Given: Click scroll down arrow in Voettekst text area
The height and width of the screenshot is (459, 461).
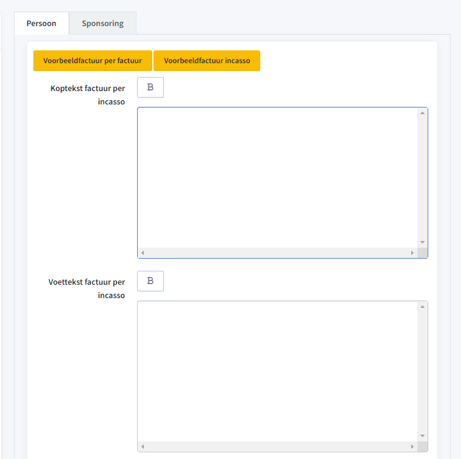Looking at the screenshot, I should pos(423,436).
